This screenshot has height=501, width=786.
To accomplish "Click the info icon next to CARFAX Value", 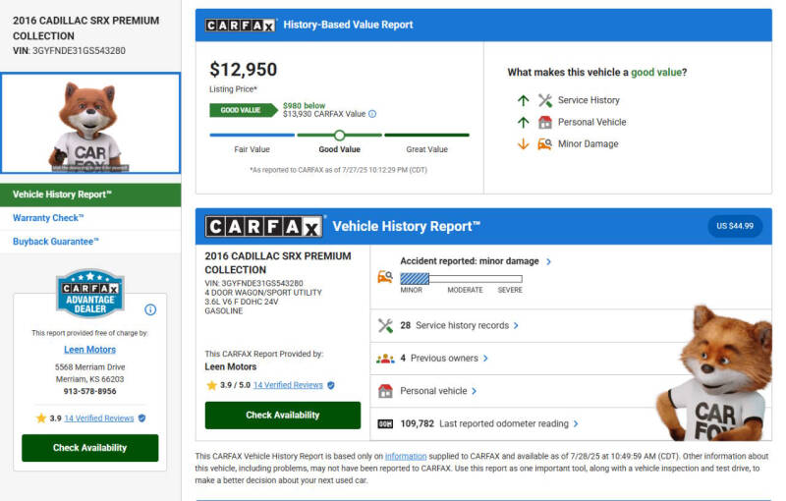I will click(372, 114).
